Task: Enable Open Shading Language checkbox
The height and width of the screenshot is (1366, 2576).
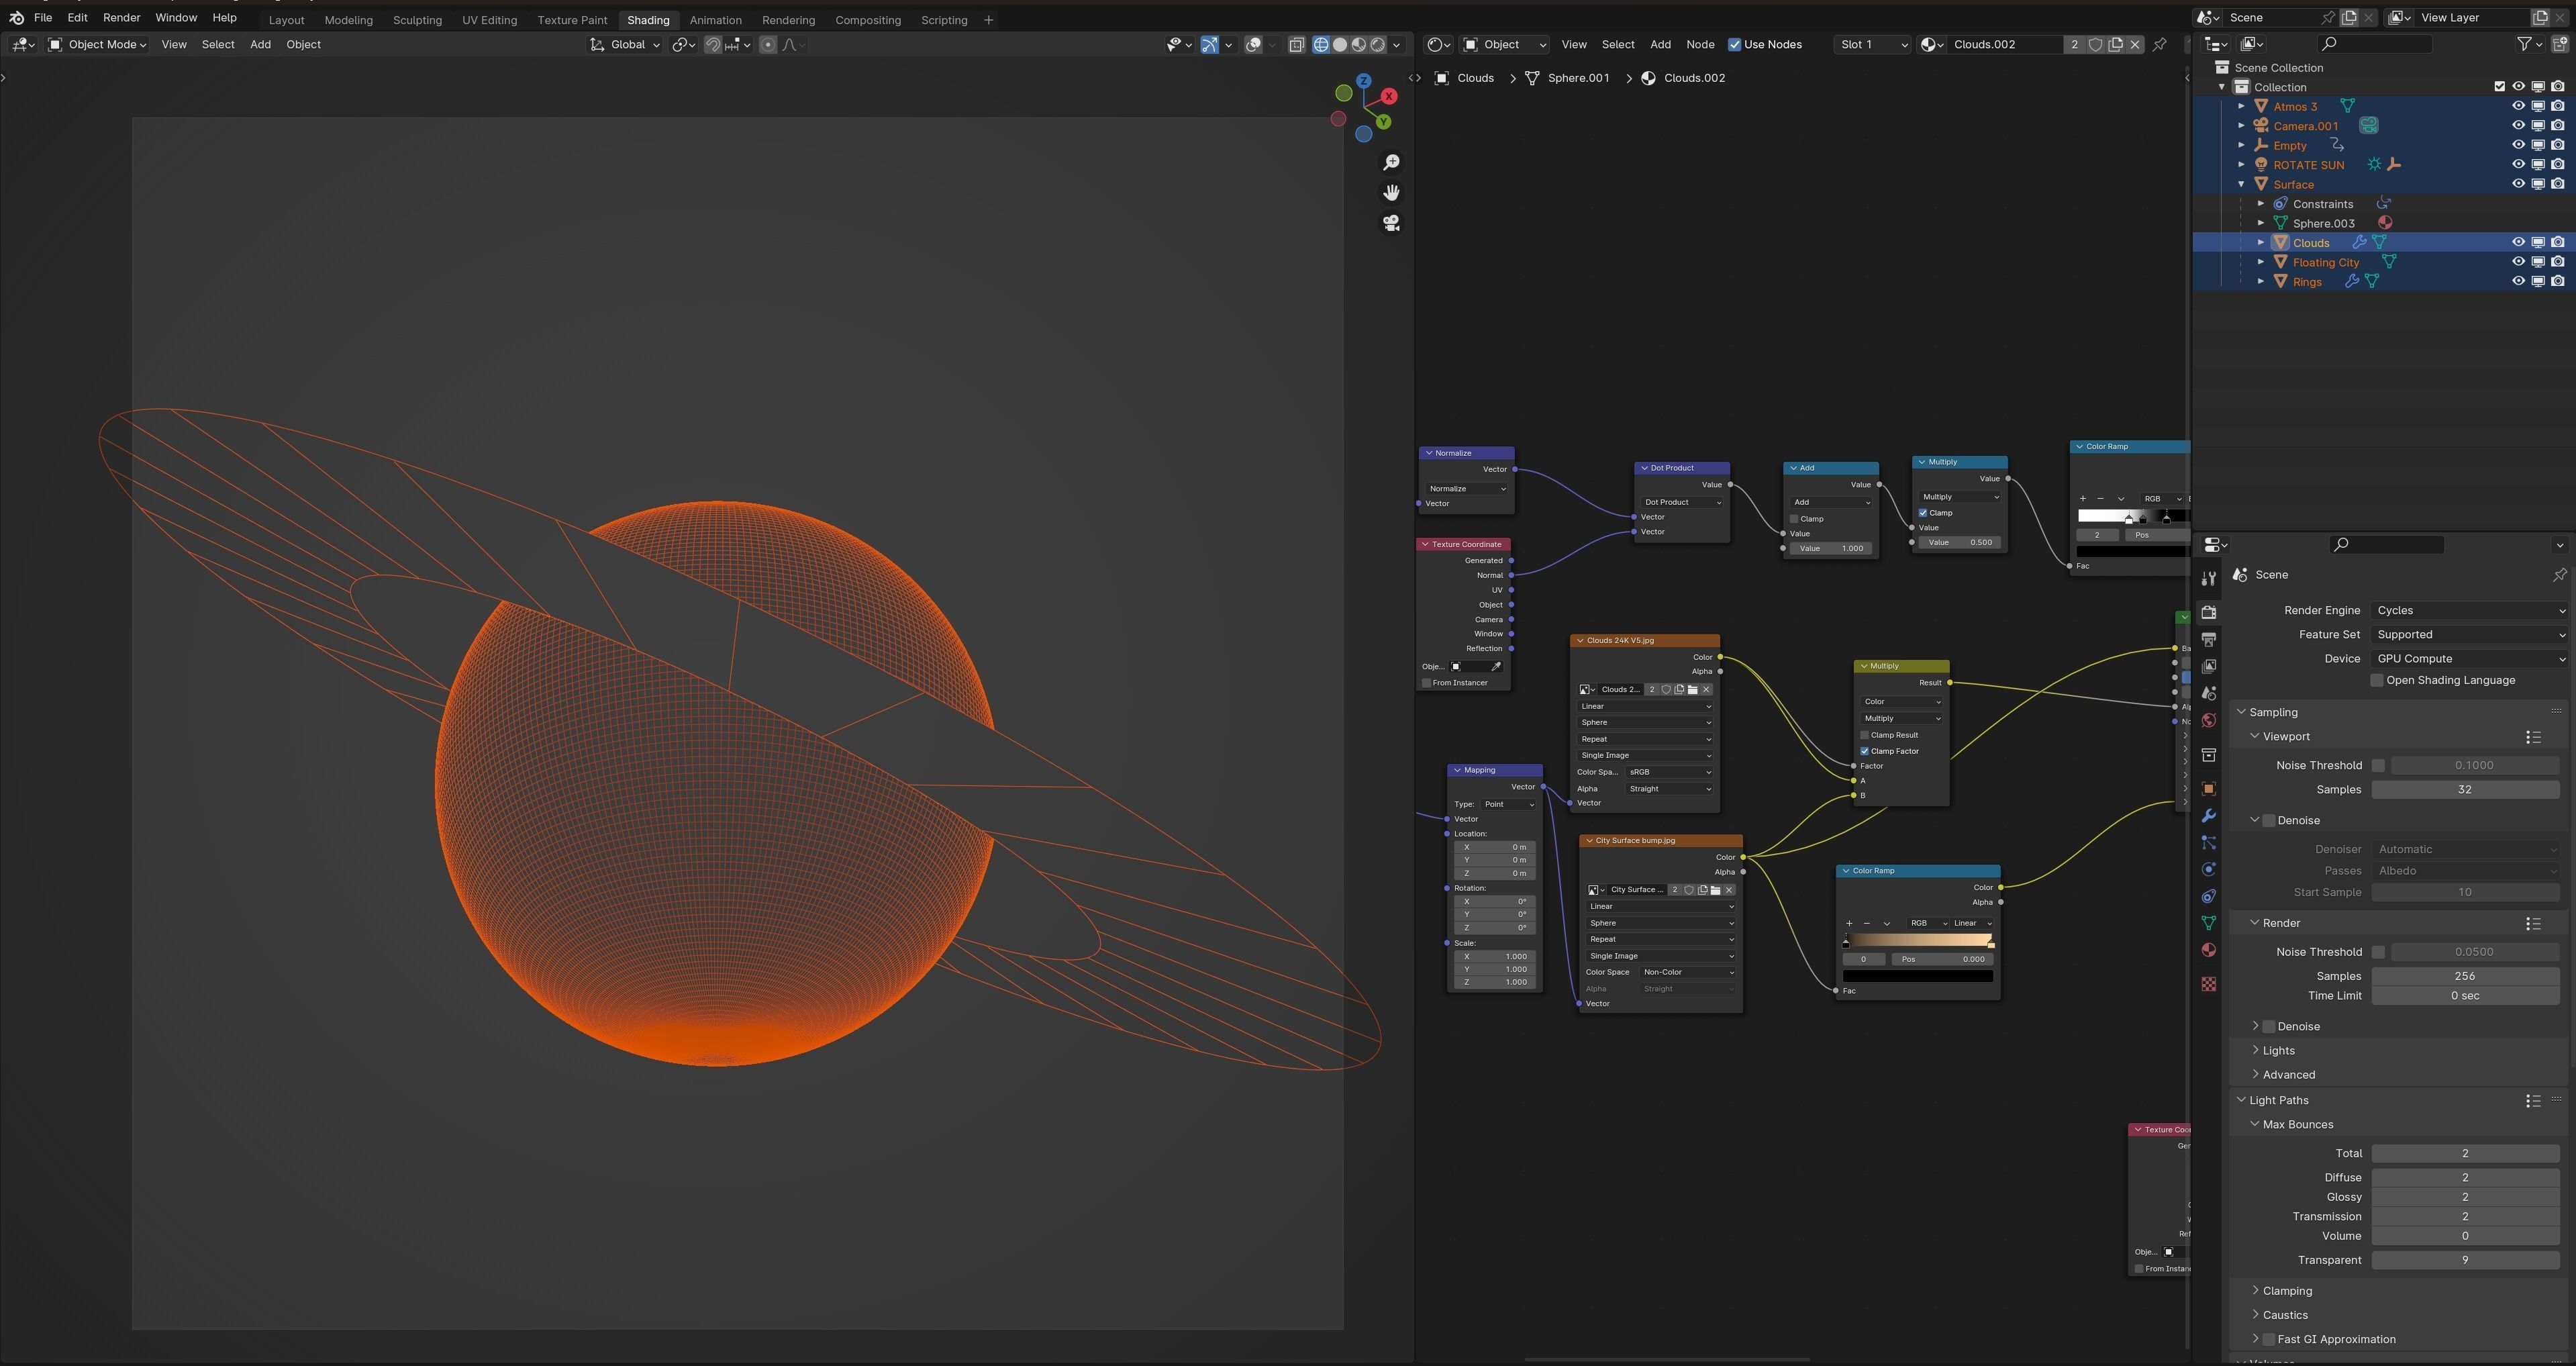Action: [x=2377, y=681]
